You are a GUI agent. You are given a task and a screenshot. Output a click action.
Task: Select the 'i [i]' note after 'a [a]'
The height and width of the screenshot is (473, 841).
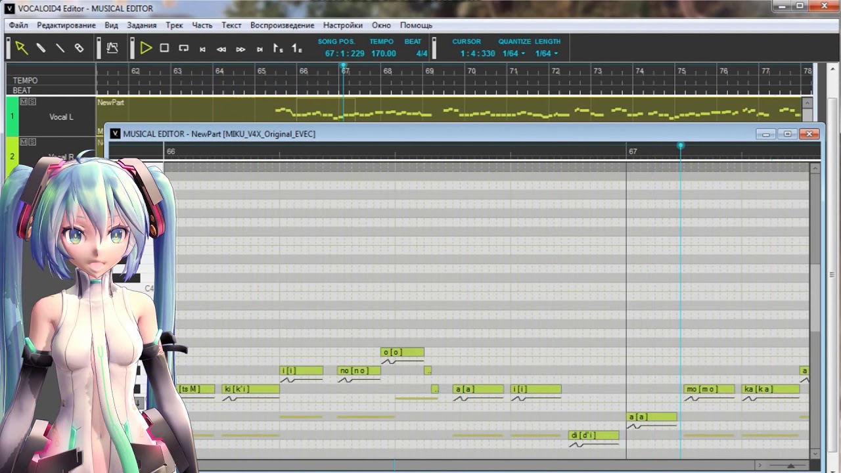tap(536, 389)
